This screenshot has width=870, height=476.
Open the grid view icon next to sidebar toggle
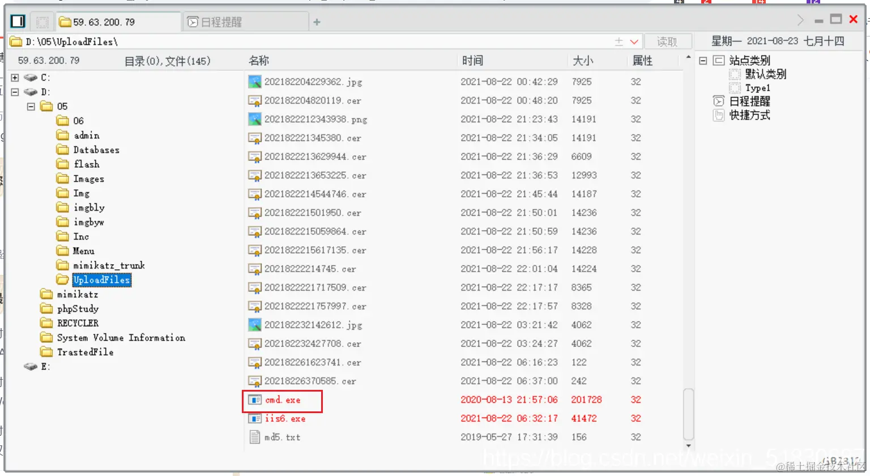42,22
